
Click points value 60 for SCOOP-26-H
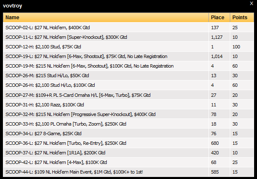(235, 85)
